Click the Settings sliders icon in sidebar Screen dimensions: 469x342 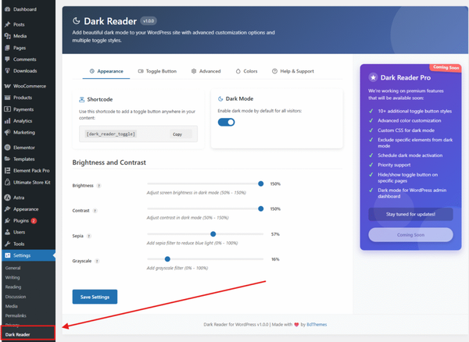[x=8, y=255]
